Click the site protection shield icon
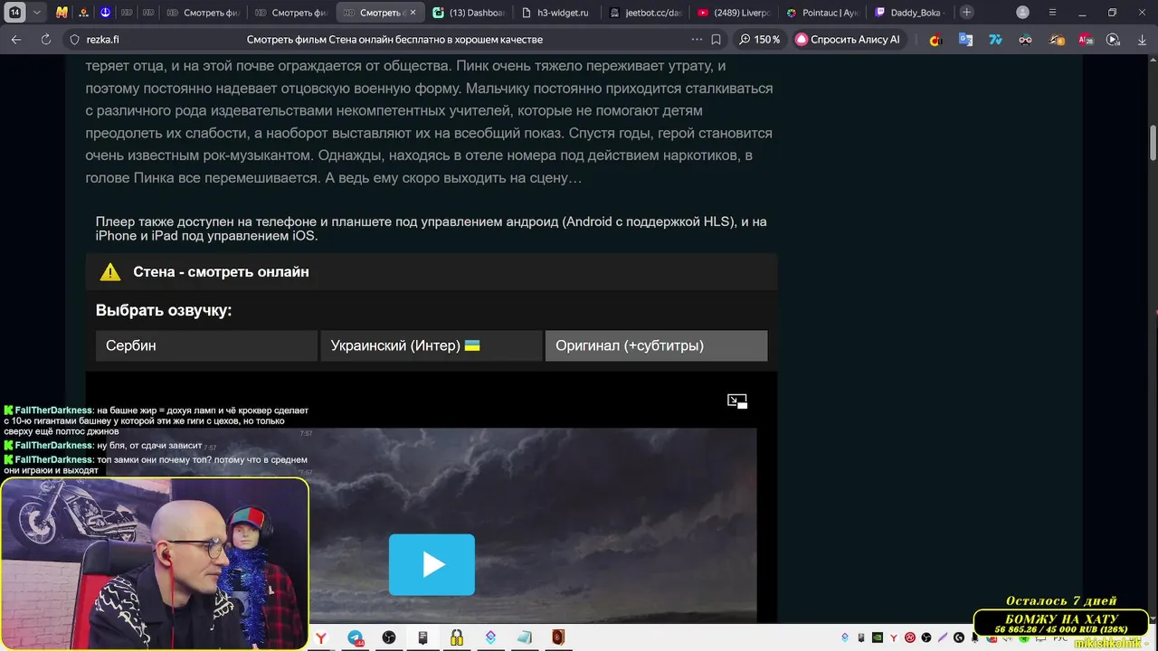 point(74,40)
